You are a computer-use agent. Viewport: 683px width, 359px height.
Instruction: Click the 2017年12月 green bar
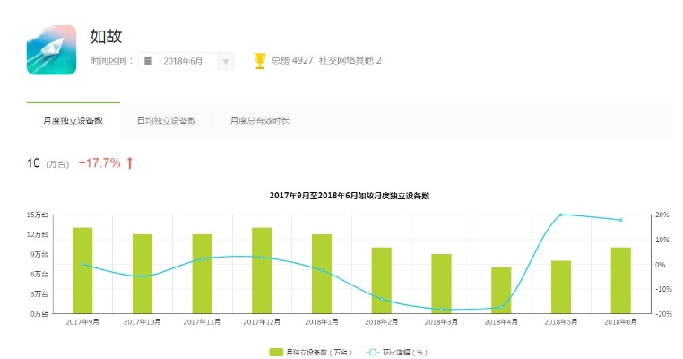(262, 269)
